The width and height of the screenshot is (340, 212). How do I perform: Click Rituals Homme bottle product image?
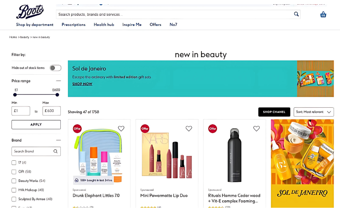[235, 155]
